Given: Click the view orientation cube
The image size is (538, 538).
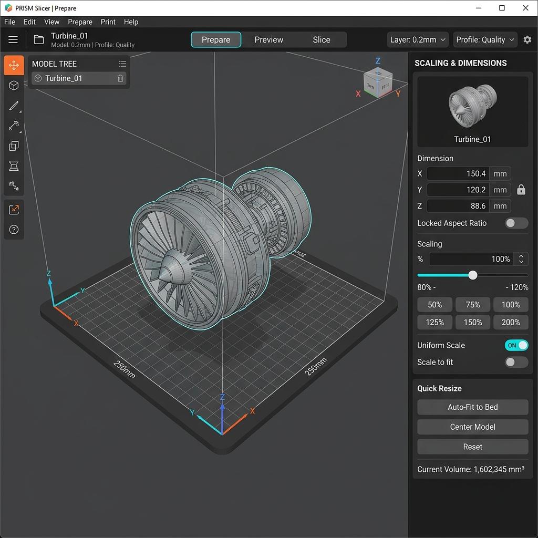Looking at the screenshot, I should tap(378, 82).
